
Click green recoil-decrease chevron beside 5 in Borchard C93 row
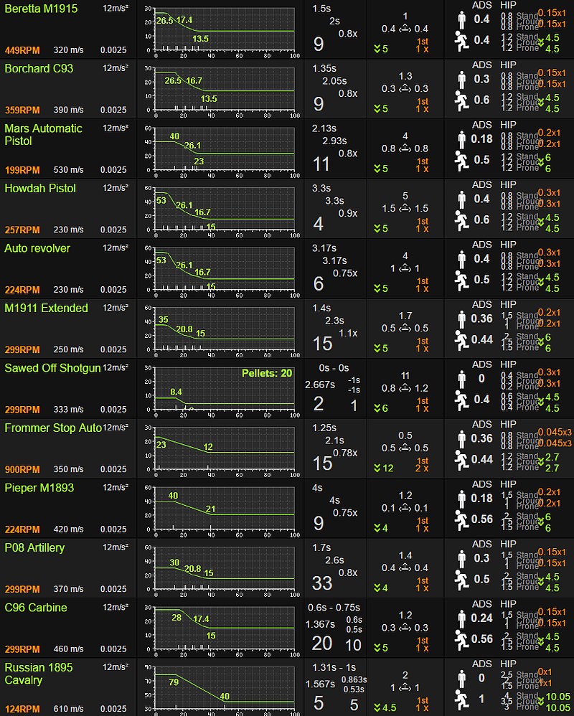tap(377, 108)
